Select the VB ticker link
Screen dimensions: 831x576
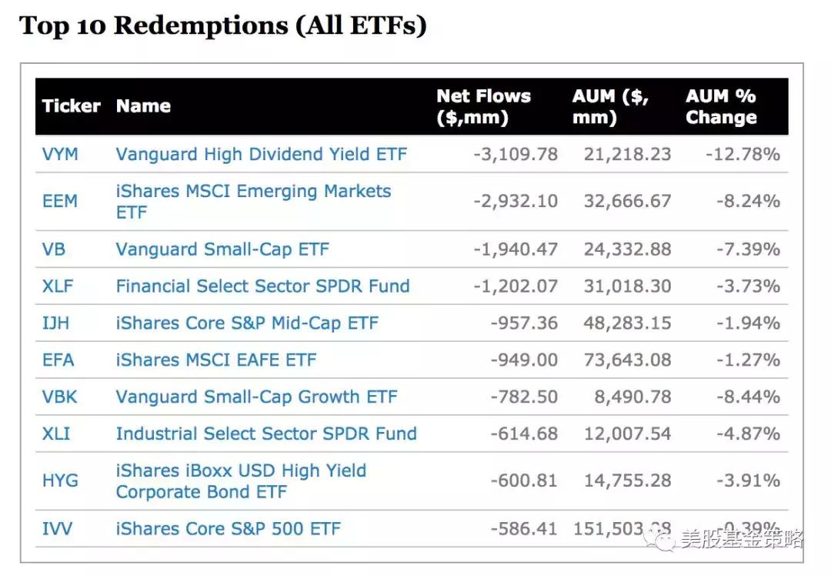click(x=54, y=249)
